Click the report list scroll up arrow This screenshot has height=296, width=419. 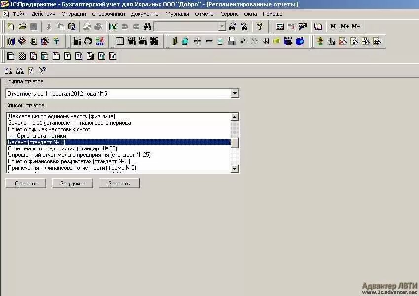click(x=234, y=117)
